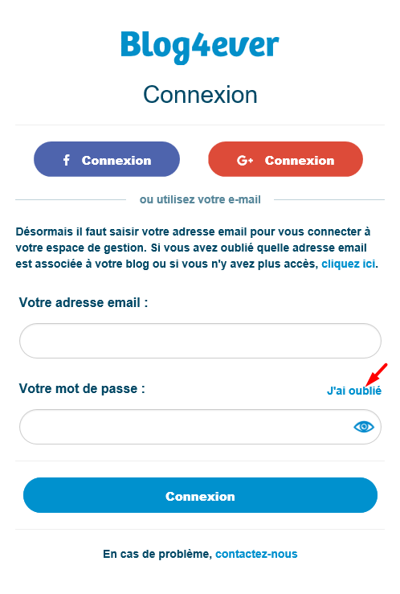This screenshot has width=400, height=594.
Task: Submit using the blue Connexion button
Action: coord(200,495)
